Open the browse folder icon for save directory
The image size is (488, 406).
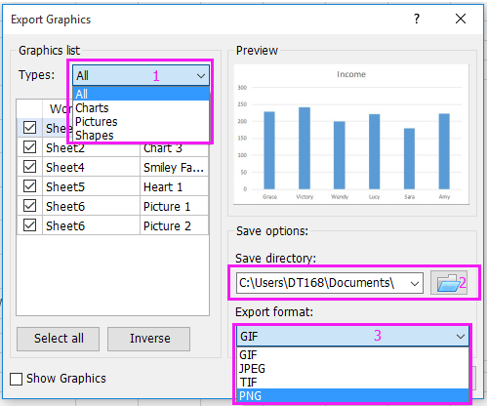click(x=449, y=283)
